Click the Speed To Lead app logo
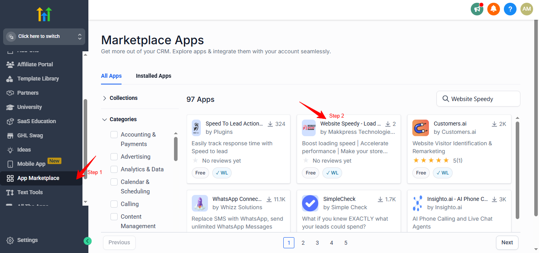Viewport: 539px width, 253px height. [x=197, y=128]
